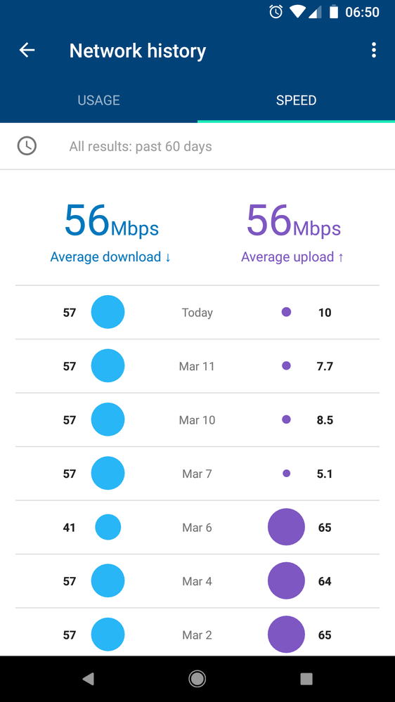395x702 pixels.
Task: Open the Mar 10 speed result row
Action: pyautogui.click(x=197, y=420)
